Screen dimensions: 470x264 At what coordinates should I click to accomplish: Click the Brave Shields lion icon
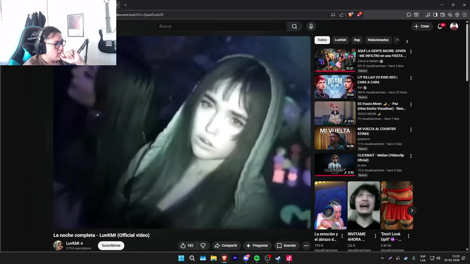(351, 15)
